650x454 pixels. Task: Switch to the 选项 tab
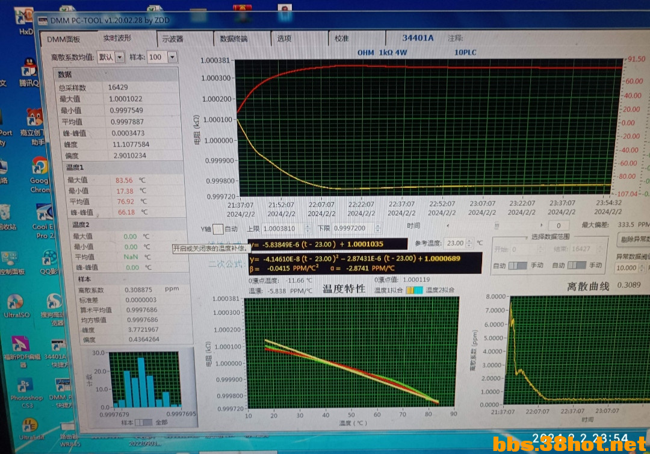[284, 38]
